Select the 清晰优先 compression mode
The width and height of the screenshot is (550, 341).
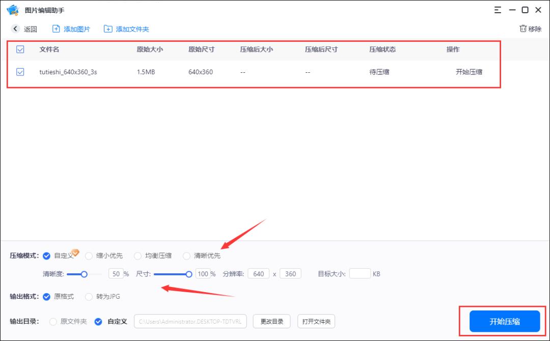[186, 255]
